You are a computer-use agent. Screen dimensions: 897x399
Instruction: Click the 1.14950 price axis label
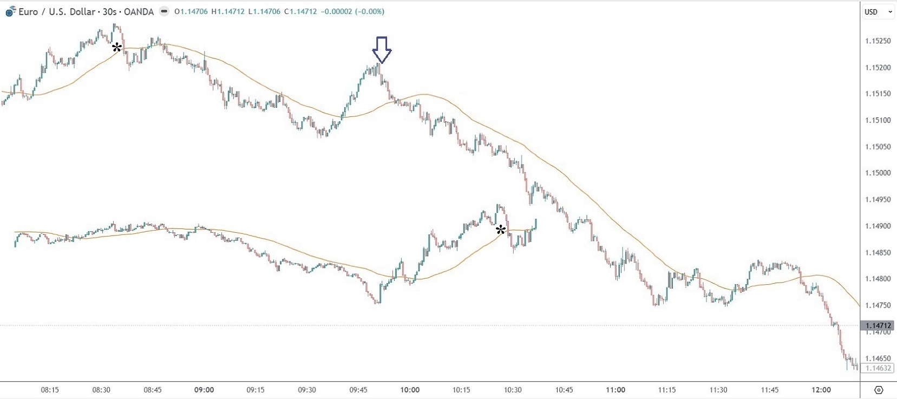[x=878, y=200]
